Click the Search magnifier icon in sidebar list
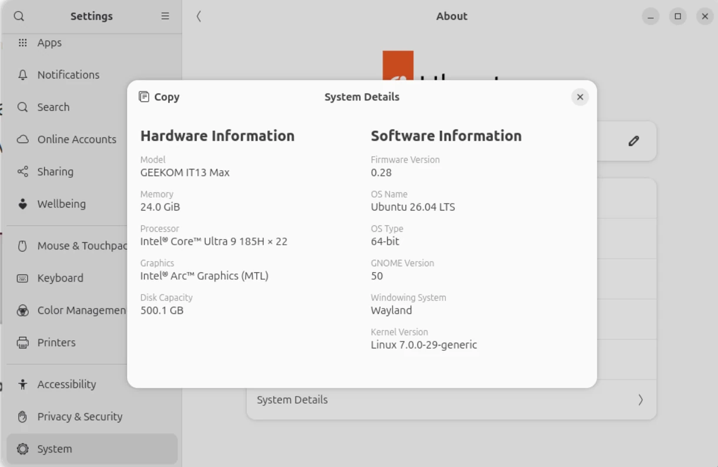This screenshot has height=467, width=718. point(22,107)
